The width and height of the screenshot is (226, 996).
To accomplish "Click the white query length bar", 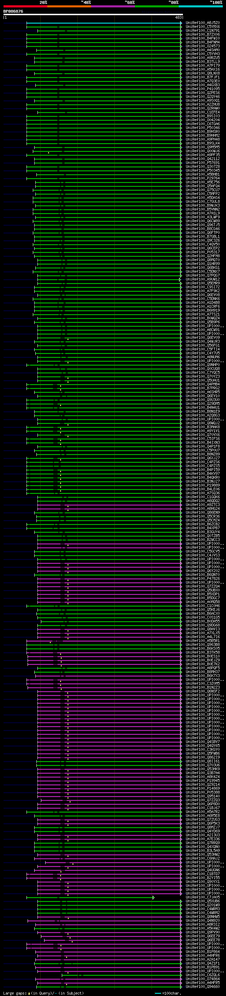I will [93, 15].
